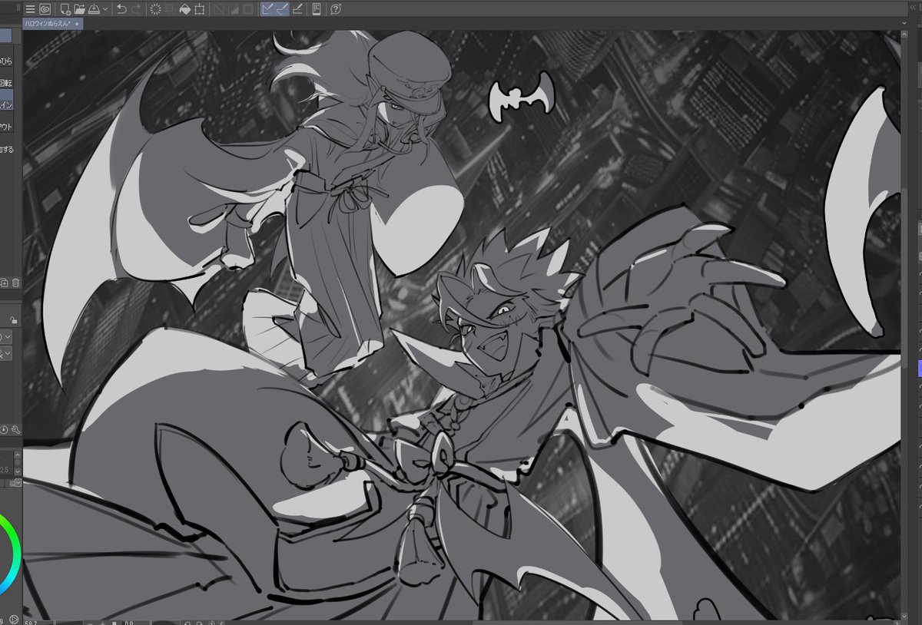Click the Clear icon in the command bar

156,9
